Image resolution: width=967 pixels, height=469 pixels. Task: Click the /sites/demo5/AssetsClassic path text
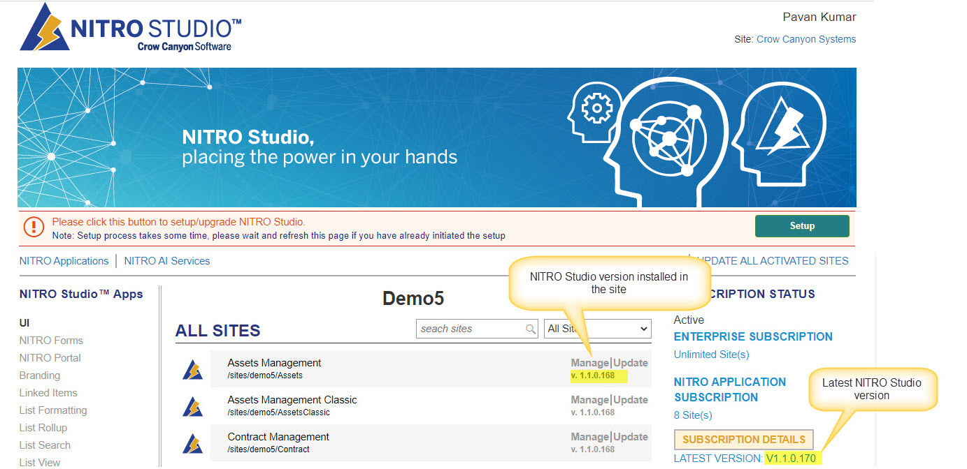point(278,412)
